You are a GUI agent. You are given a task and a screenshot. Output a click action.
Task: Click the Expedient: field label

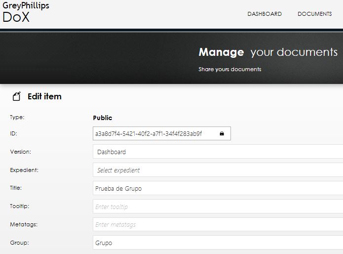click(24, 170)
